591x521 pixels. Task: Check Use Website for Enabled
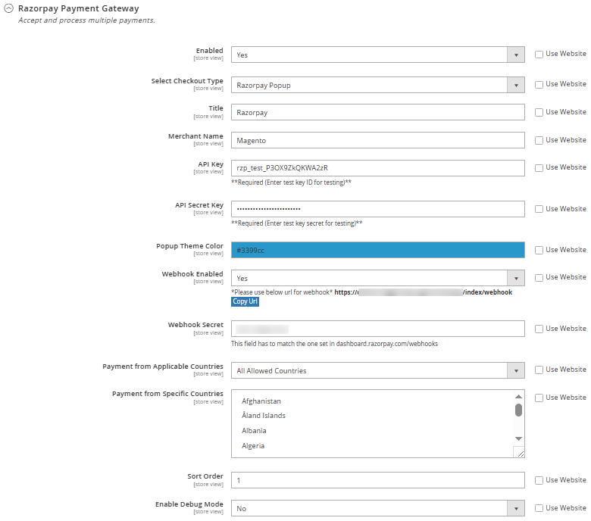539,55
